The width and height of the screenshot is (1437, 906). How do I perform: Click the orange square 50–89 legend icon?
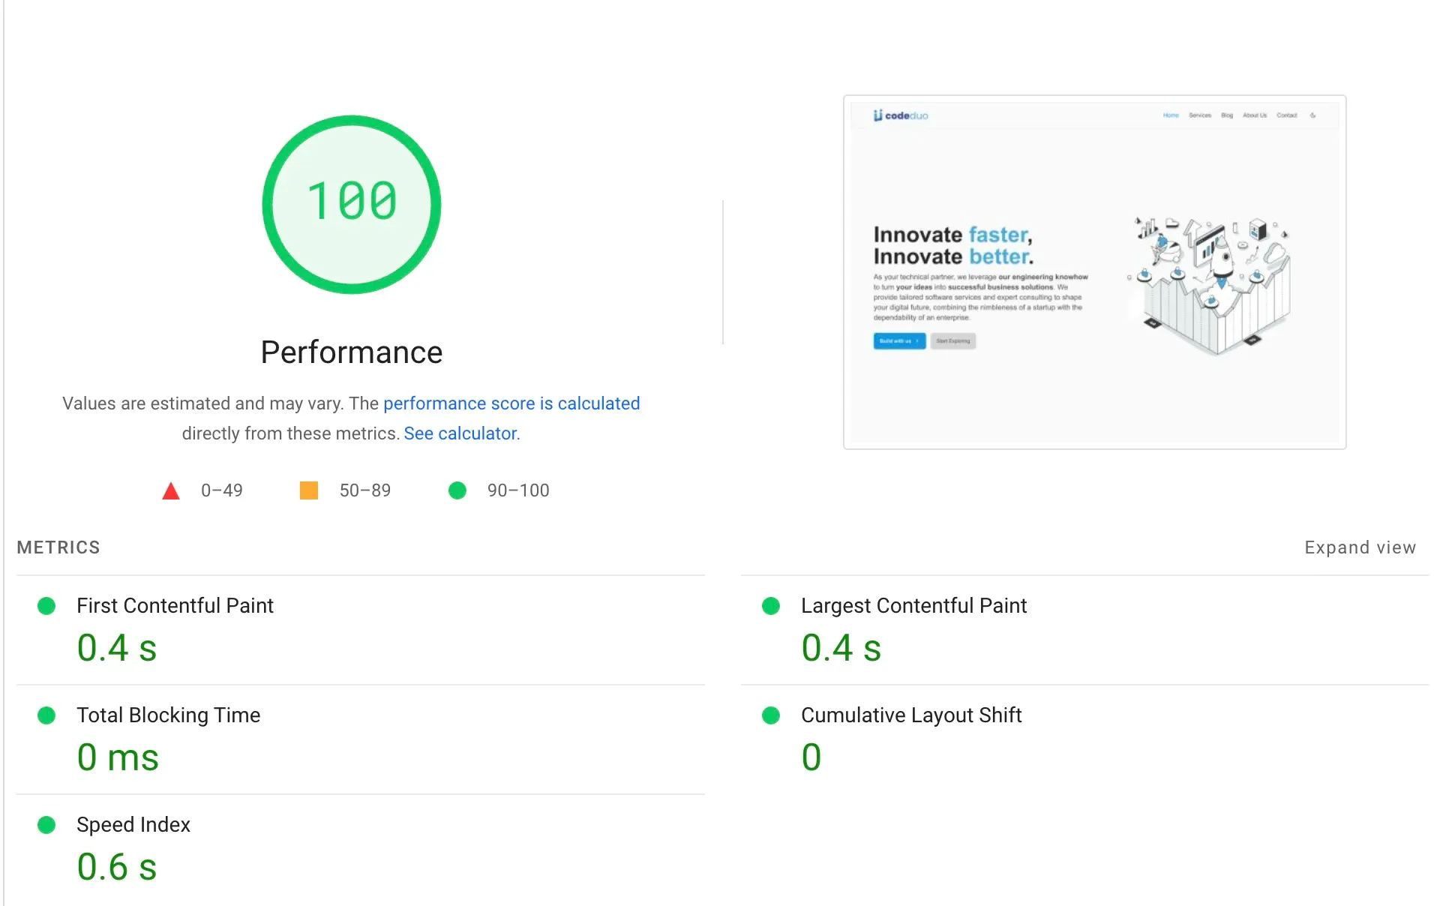click(309, 490)
